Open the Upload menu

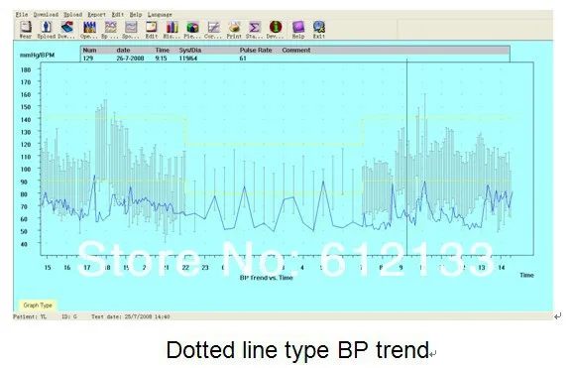click(x=73, y=15)
